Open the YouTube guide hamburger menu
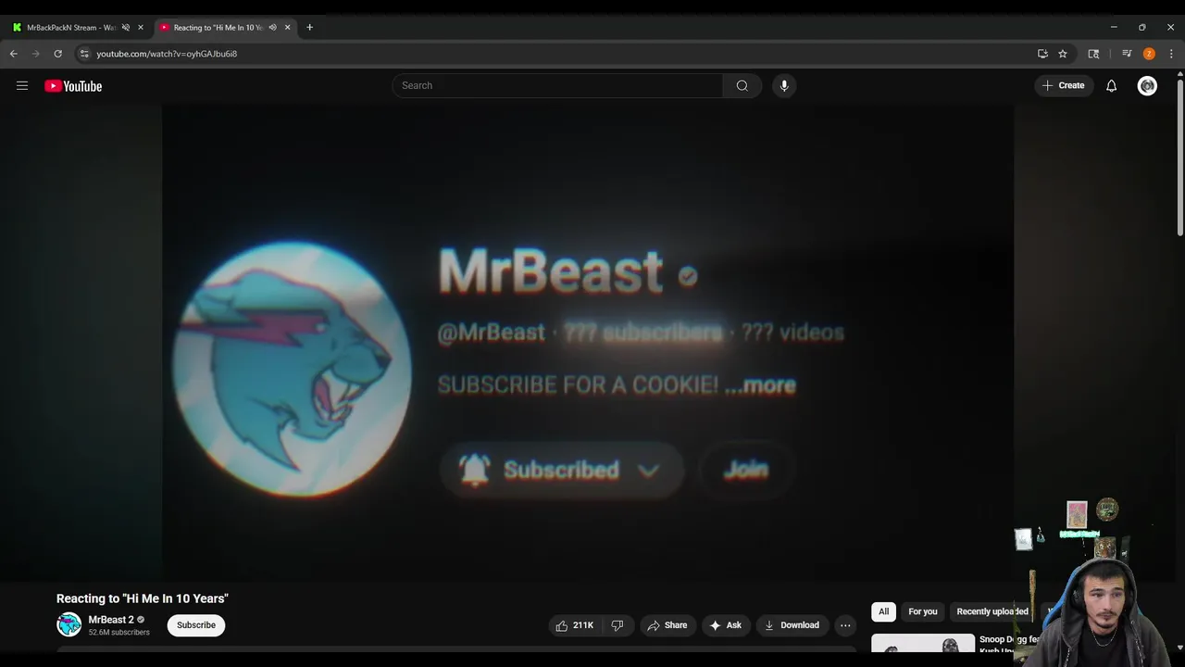 click(x=22, y=86)
